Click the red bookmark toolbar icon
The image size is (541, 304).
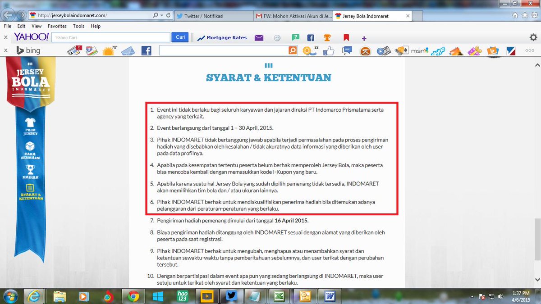pos(346,37)
